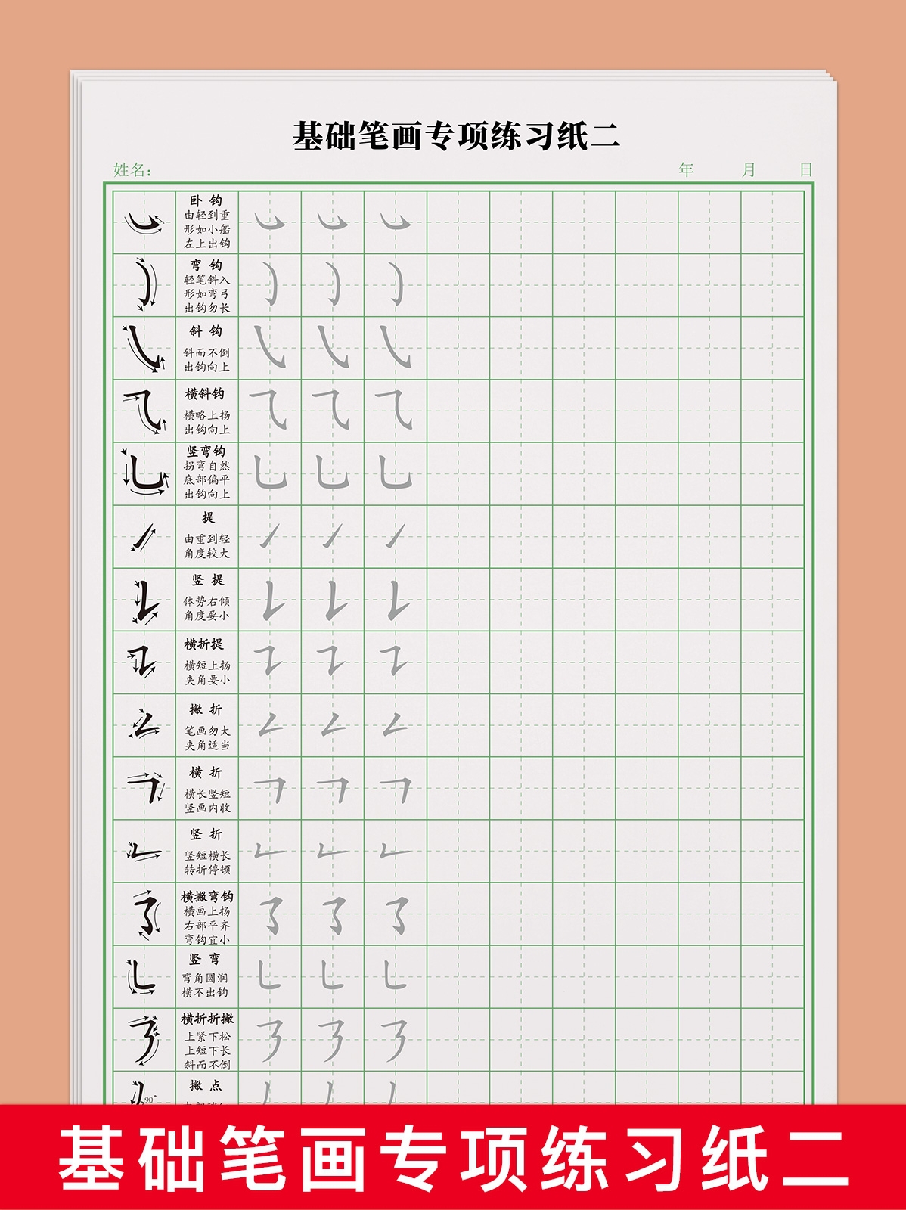This screenshot has width=906, height=1210.
Task: Click the stroke name 撇点
Action: point(206,1086)
